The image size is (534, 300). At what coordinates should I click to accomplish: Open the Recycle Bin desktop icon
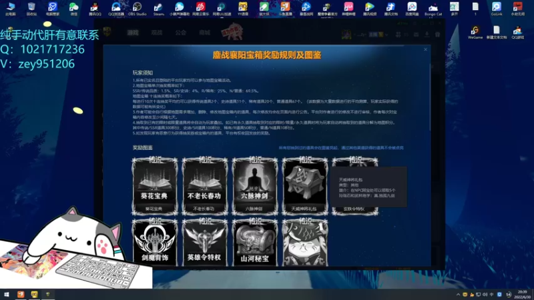click(x=31, y=9)
